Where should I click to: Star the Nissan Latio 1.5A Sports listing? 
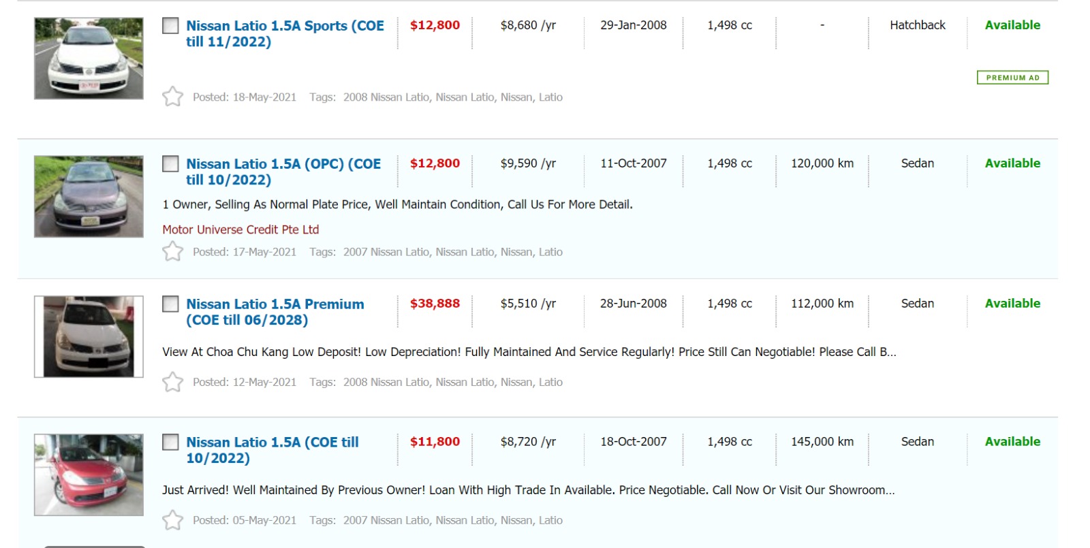(172, 97)
